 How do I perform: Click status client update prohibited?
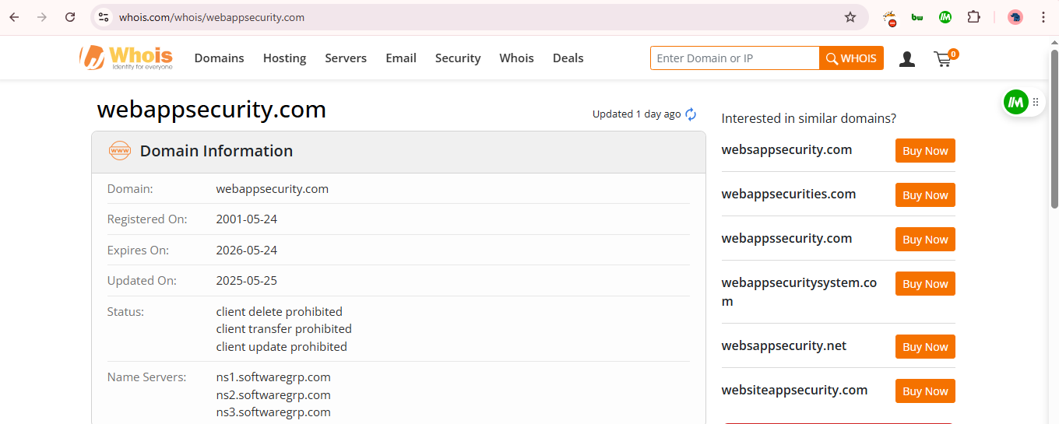[x=282, y=347]
